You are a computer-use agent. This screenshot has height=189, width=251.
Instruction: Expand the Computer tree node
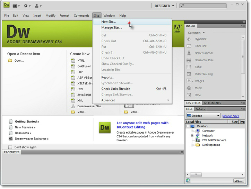pyautogui.click(x=192, y=131)
